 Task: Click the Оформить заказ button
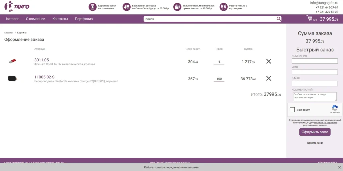click(x=315, y=132)
